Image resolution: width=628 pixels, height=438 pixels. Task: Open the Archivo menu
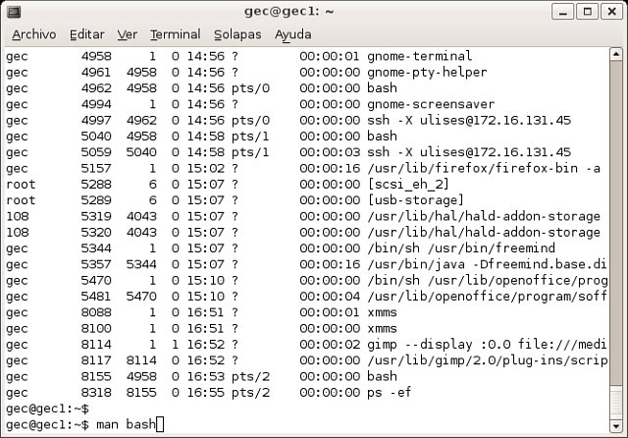[33, 34]
